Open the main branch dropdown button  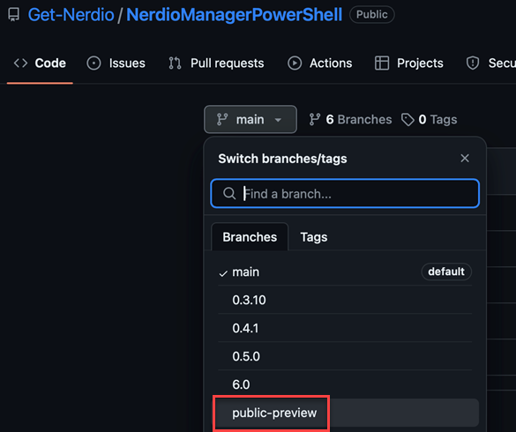[x=251, y=119]
